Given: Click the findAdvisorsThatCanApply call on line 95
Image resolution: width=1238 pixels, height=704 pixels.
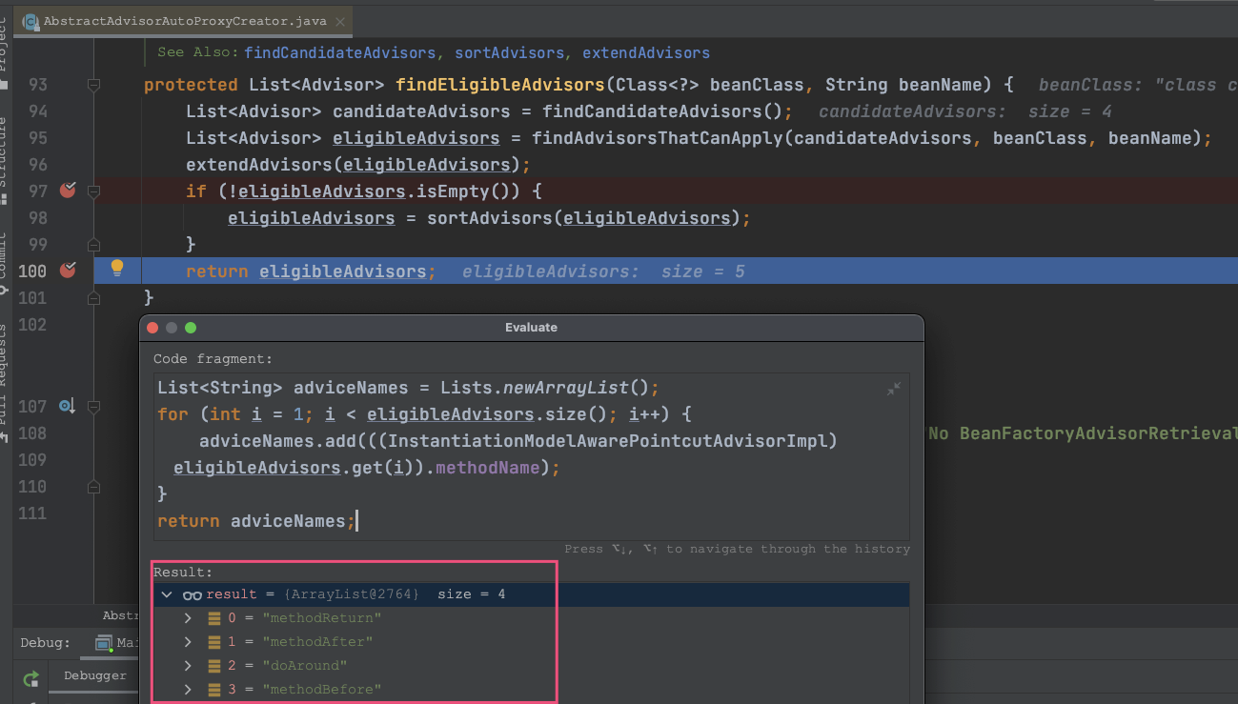Looking at the screenshot, I should click(x=658, y=138).
